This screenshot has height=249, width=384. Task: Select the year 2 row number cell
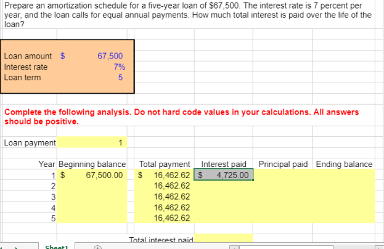tap(30, 186)
